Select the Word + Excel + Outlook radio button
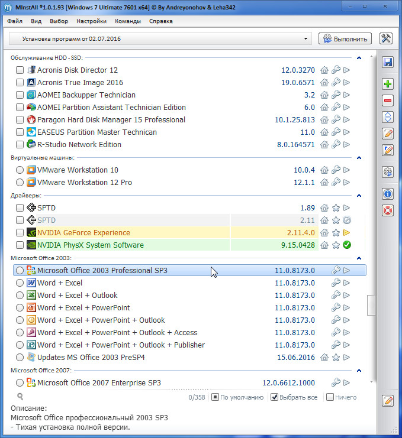The height and width of the screenshot is (438, 402). (x=20, y=296)
